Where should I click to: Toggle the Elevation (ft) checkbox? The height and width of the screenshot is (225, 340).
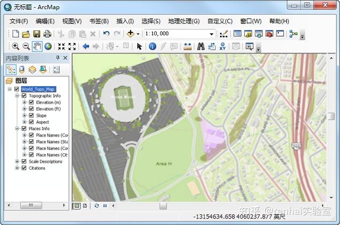[31, 109]
